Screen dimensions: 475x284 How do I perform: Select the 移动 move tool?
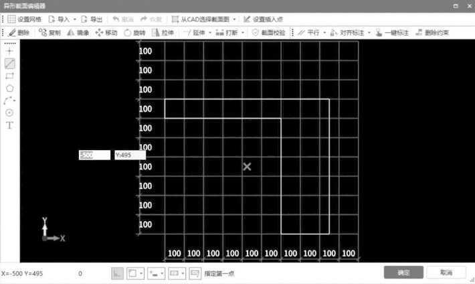click(106, 33)
